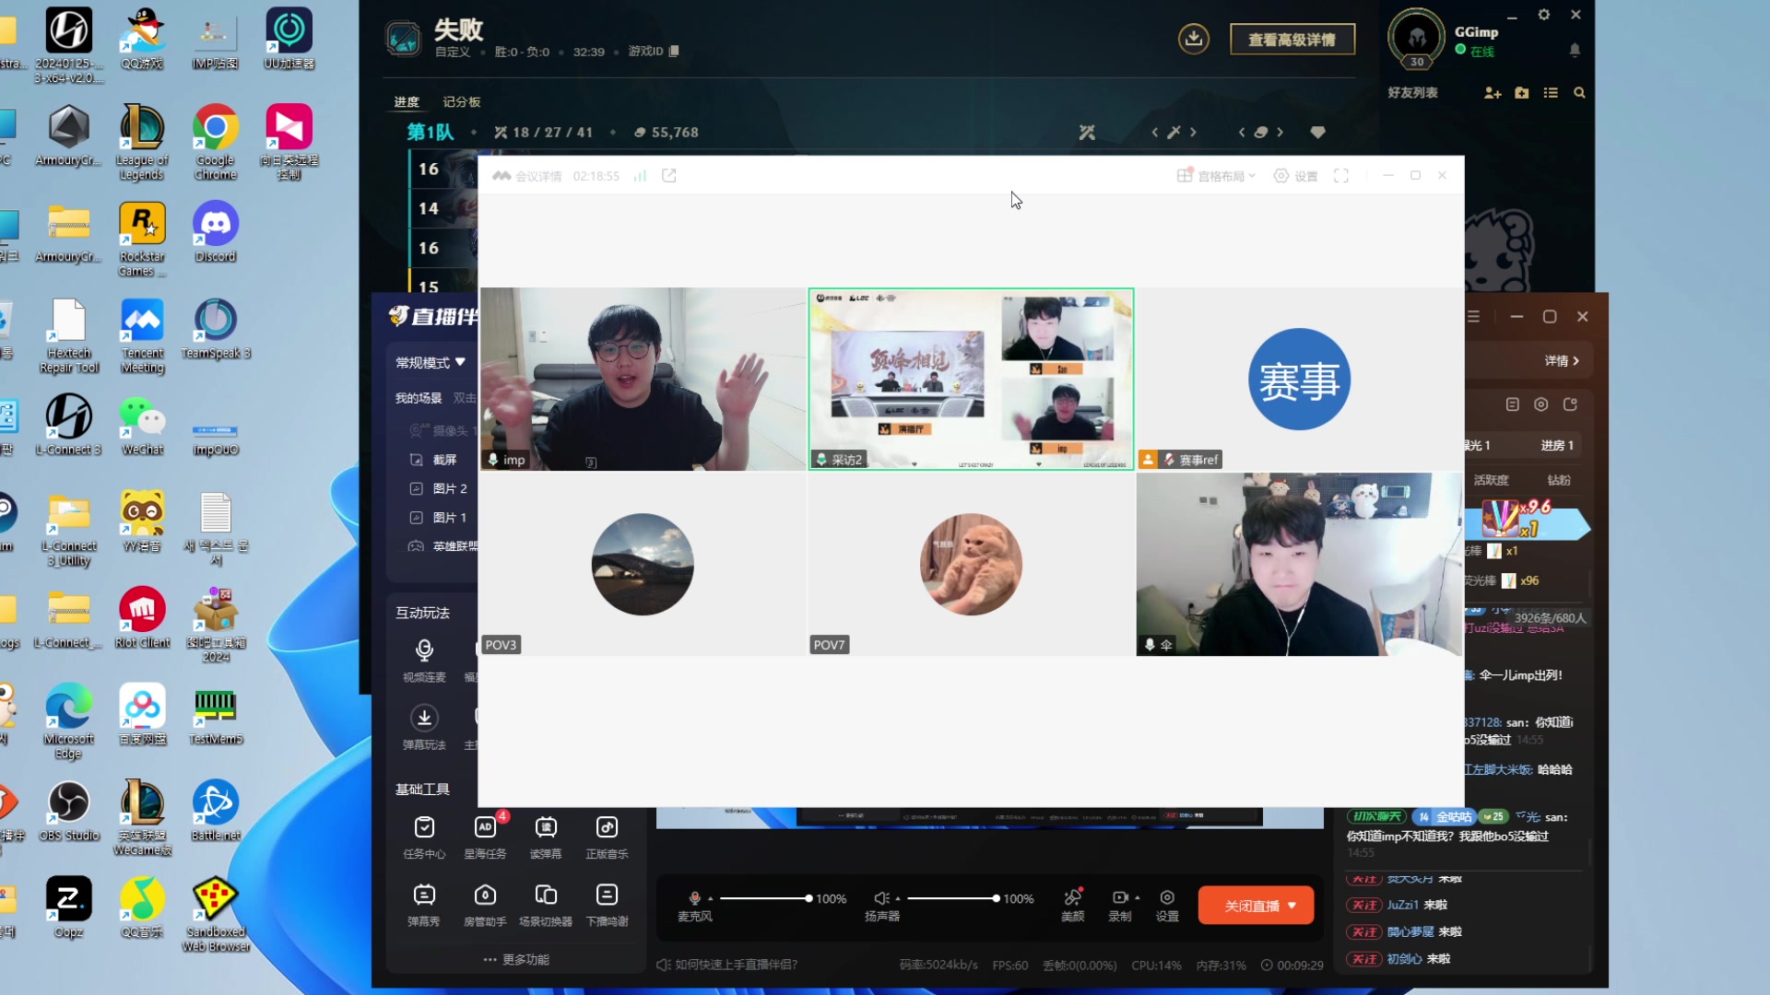The image size is (1770, 995).
Task: Open Google Chrome desktop shortcut
Action: tap(216, 143)
